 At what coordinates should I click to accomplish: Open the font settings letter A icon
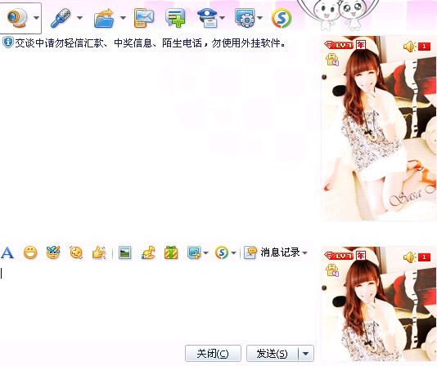7,252
